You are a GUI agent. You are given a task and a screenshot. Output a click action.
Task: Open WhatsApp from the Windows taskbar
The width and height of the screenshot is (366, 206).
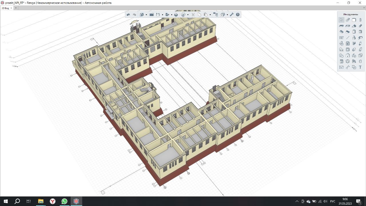[x=64, y=201]
